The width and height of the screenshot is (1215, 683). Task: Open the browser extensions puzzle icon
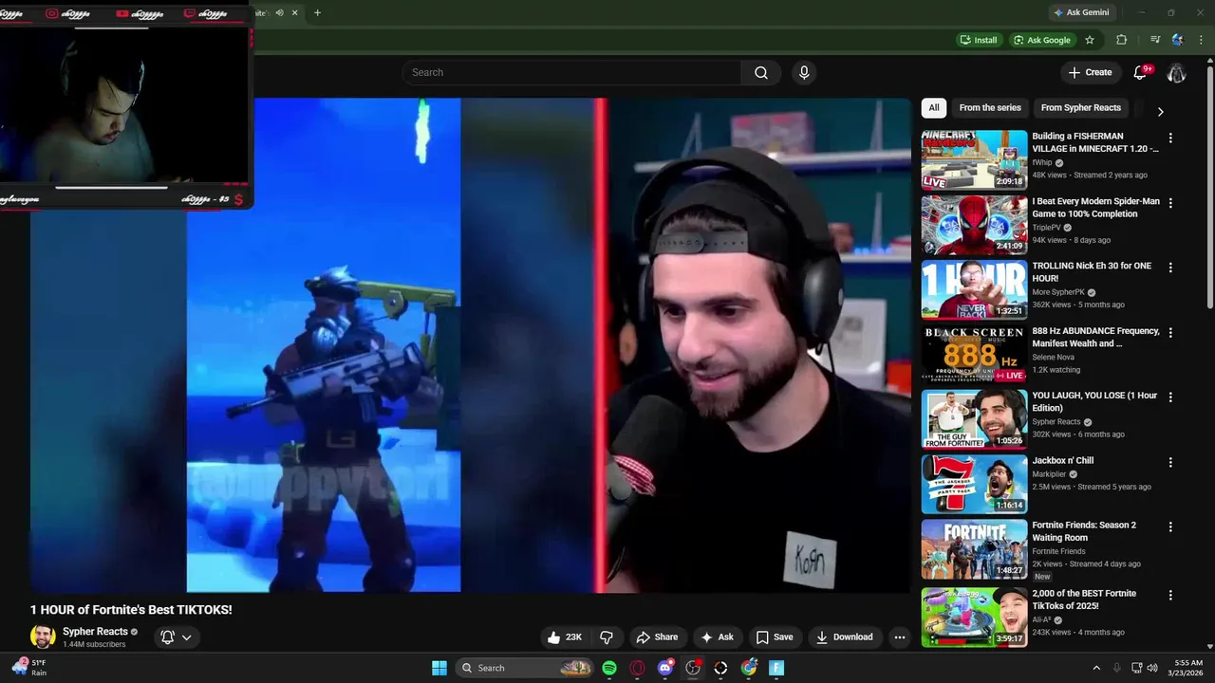point(1122,40)
